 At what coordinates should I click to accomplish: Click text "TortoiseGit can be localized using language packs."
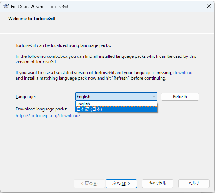tap(63, 45)
